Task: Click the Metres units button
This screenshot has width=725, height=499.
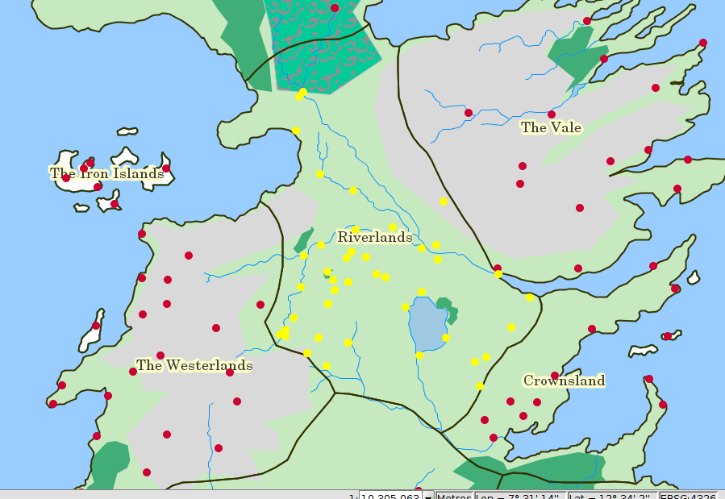Action: (x=454, y=495)
